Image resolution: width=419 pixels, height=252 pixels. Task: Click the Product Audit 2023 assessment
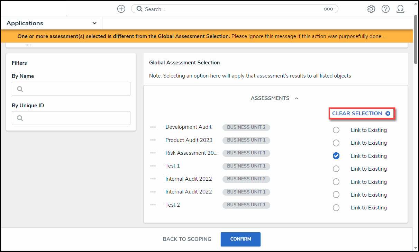tap(189, 140)
